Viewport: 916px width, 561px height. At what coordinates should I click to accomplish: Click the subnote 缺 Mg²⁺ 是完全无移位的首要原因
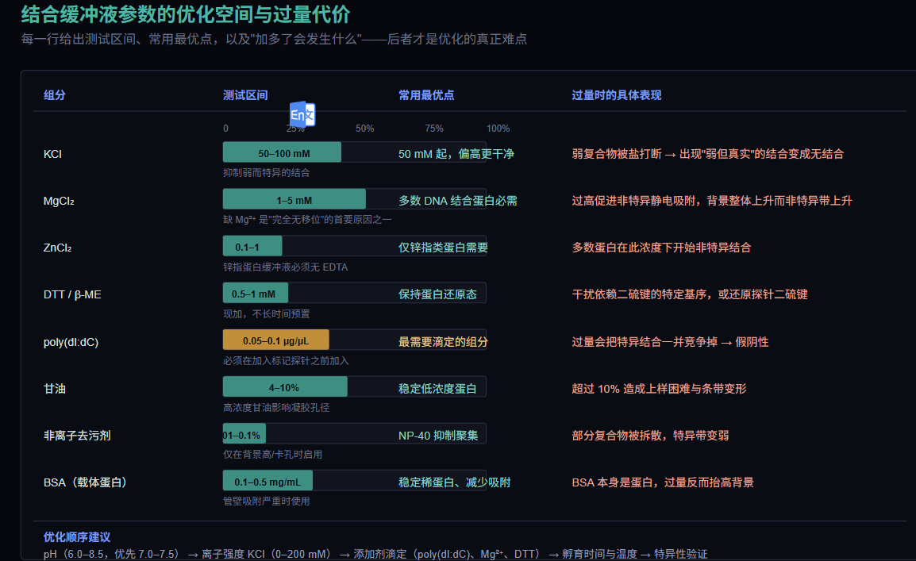307,220
